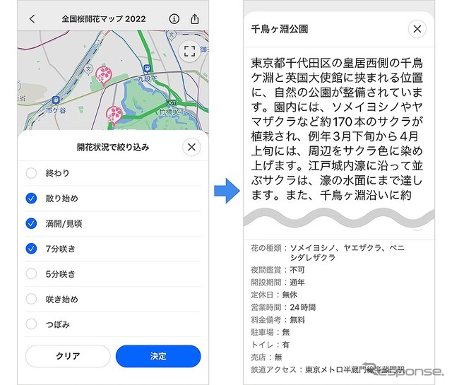Tap the 九段下 station icon

point(148,69)
